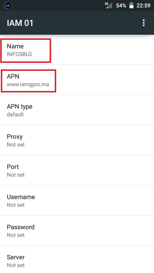This screenshot has width=154, height=273.
Task: Tap the IAM 01 title
Action: pos(20,23)
